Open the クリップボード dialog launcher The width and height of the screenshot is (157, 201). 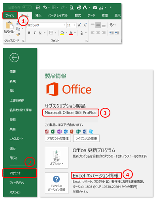pyautogui.click(x=23, y=41)
